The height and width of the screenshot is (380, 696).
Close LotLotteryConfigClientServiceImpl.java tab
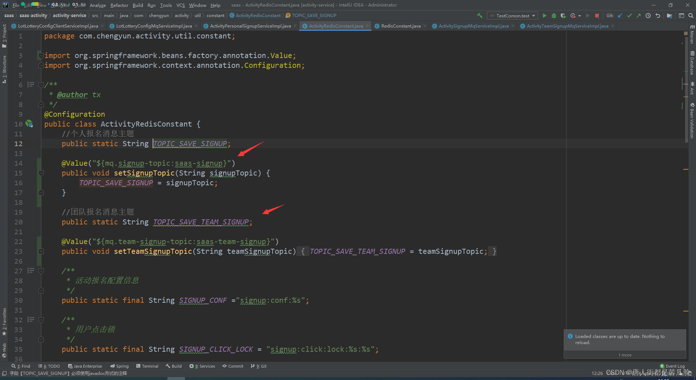pyautogui.click(x=102, y=26)
